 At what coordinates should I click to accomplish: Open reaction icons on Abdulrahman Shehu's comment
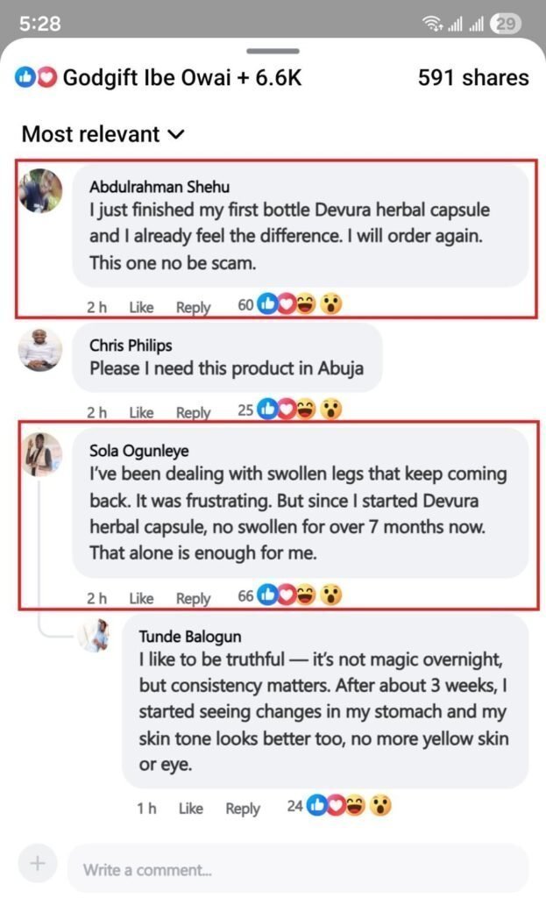[x=300, y=304]
